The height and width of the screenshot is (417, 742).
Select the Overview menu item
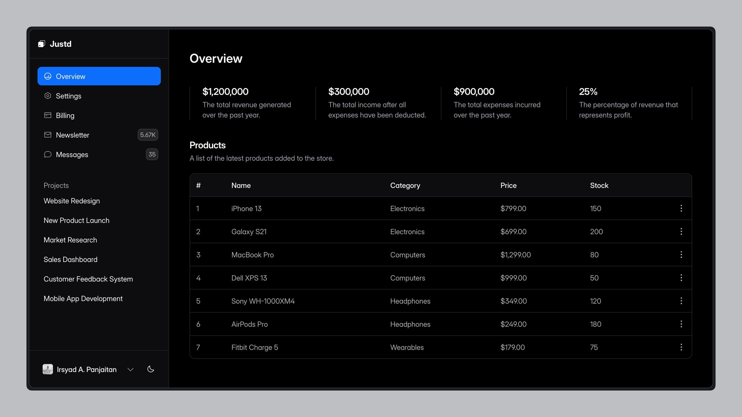pos(99,76)
